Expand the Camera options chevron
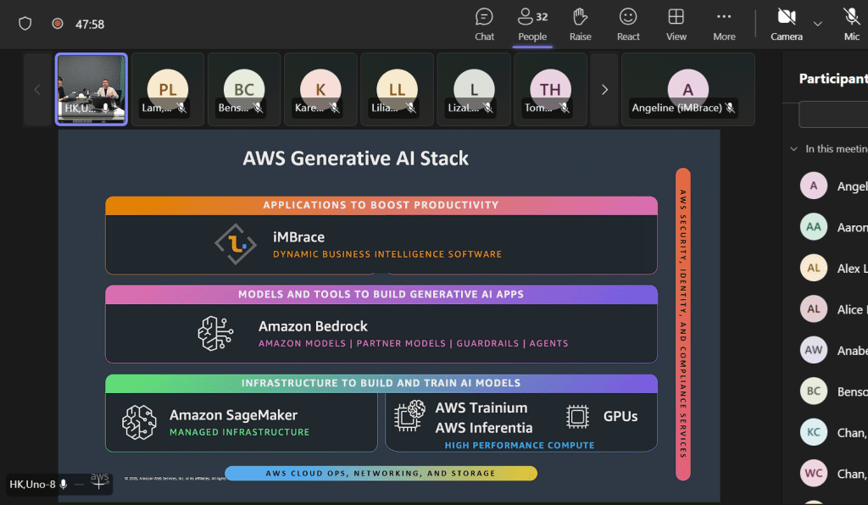This screenshot has height=505, width=868. (x=818, y=24)
